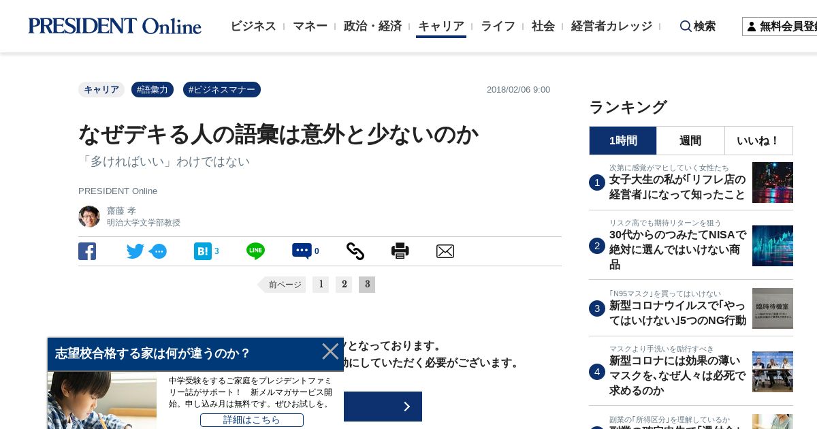
Task: Switch to the 週間 ranking tab
Action: pos(690,141)
